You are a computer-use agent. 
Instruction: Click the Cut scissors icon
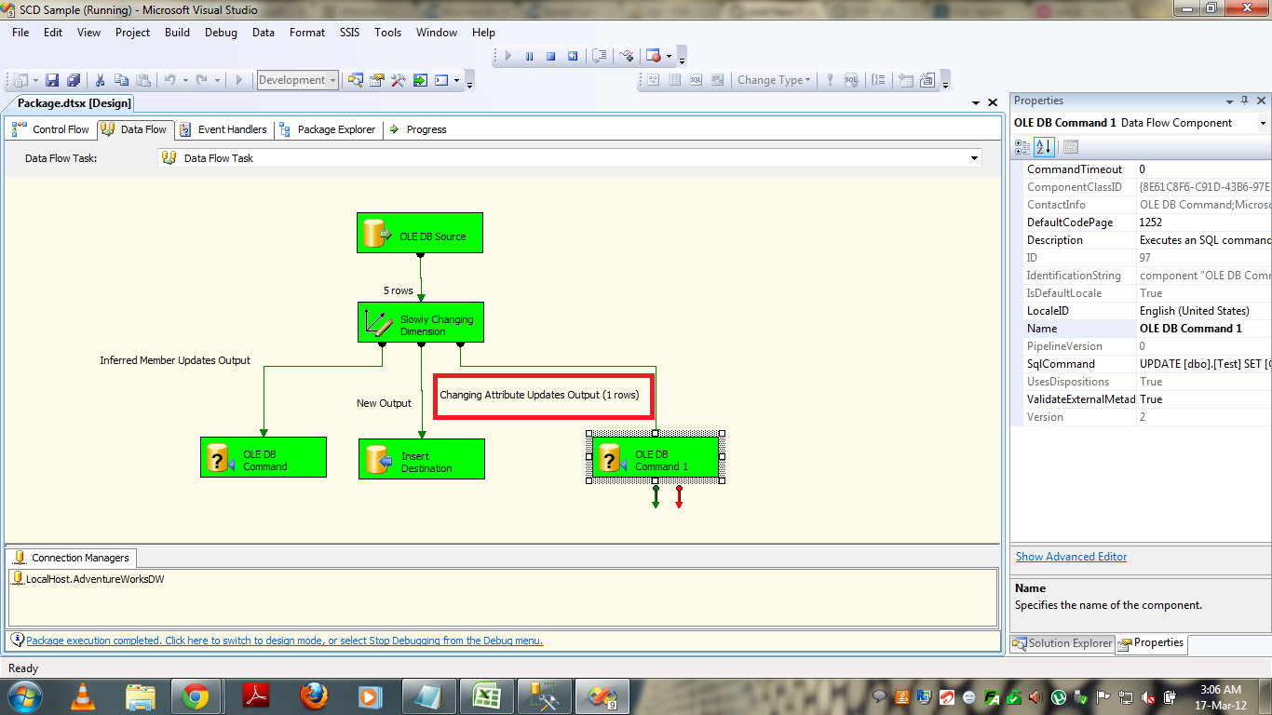[x=100, y=81]
